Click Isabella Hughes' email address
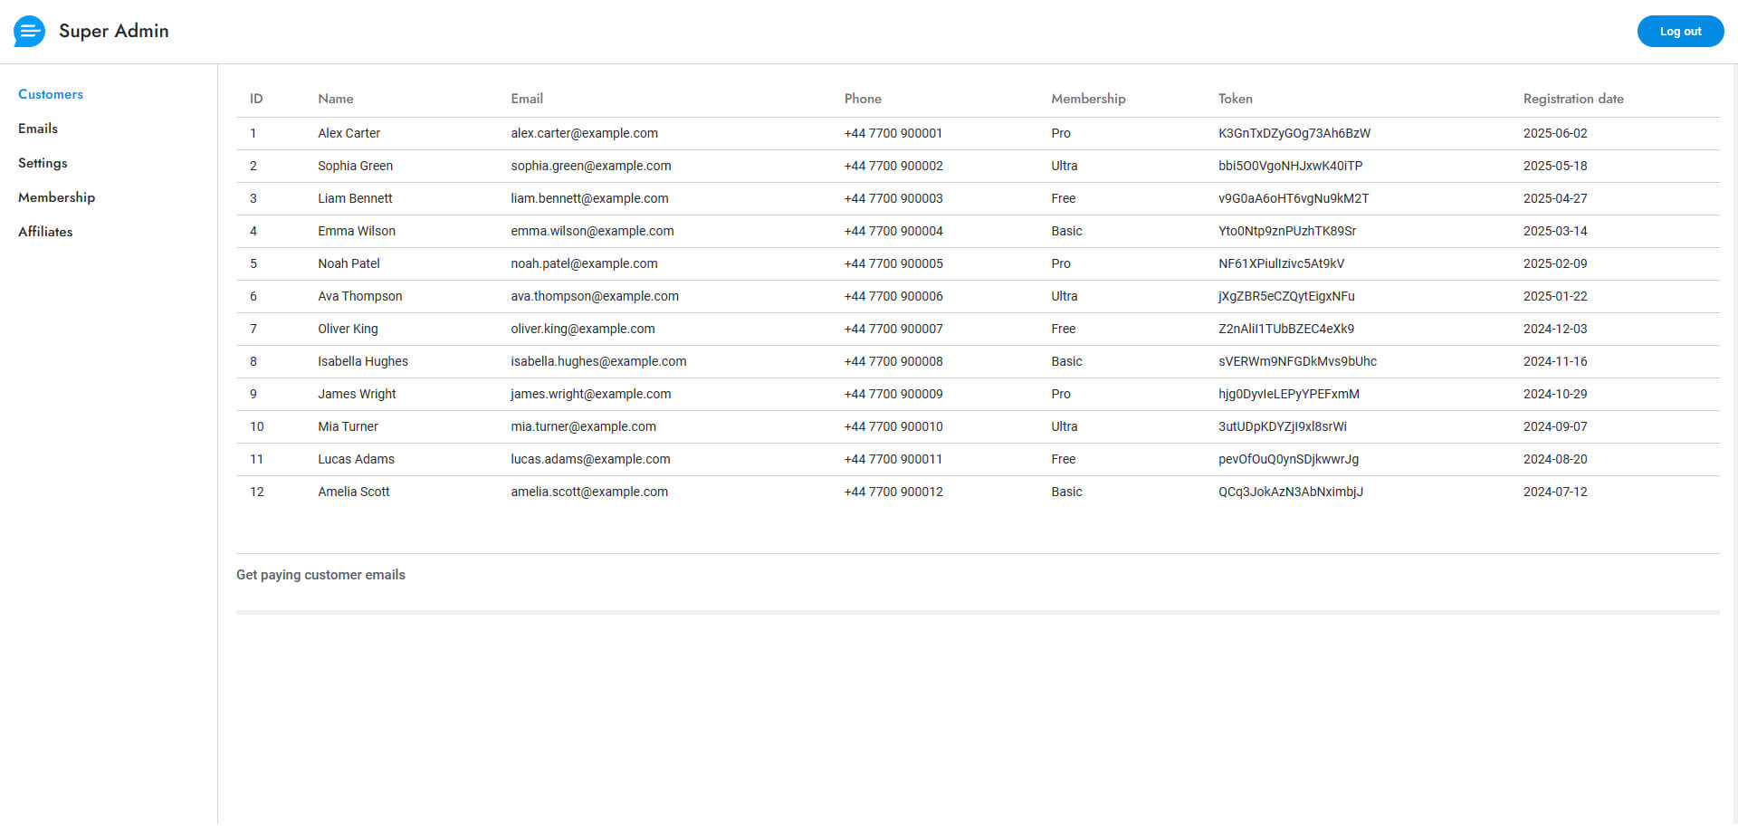The height and width of the screenshot is (832, 1738). [597, 361]
